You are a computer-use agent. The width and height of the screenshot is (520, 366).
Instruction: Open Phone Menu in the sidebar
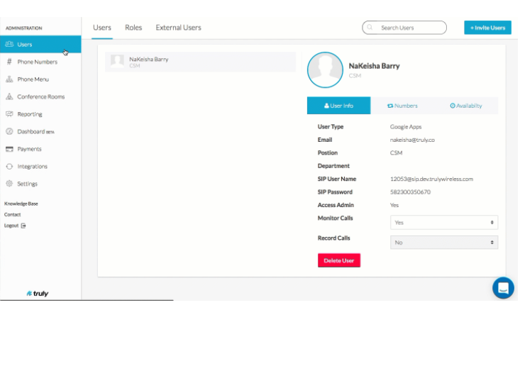[40, 79]
